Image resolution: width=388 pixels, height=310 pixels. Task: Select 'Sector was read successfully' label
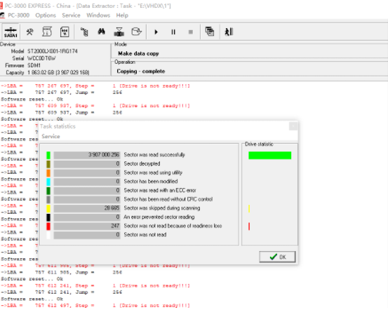[154, 155]
